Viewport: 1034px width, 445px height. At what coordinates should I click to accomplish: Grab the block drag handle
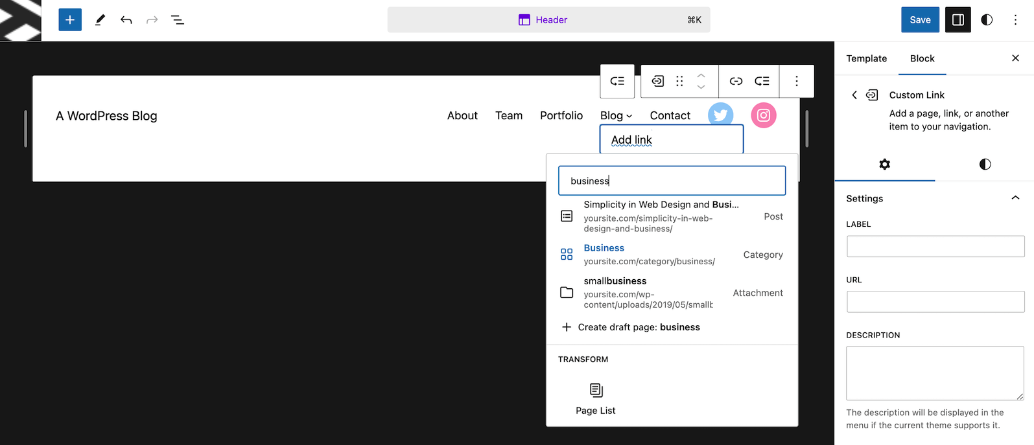tap(679, 81)
